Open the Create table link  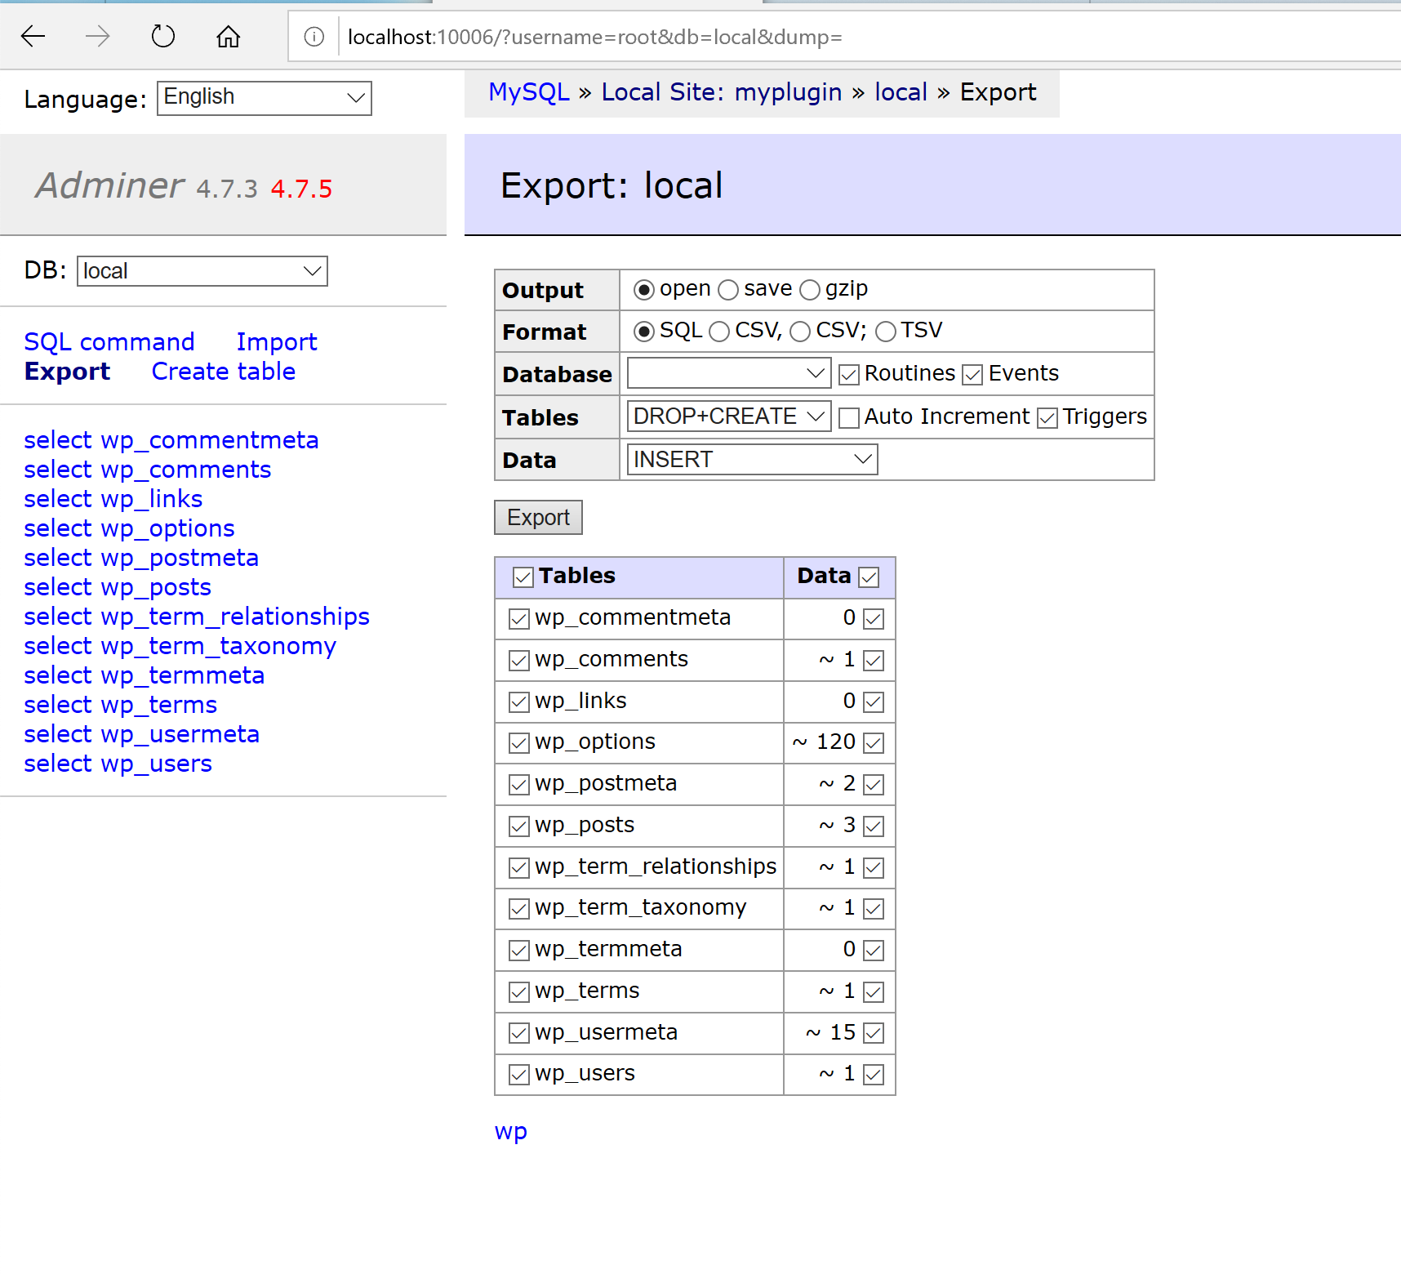point(224,372)
